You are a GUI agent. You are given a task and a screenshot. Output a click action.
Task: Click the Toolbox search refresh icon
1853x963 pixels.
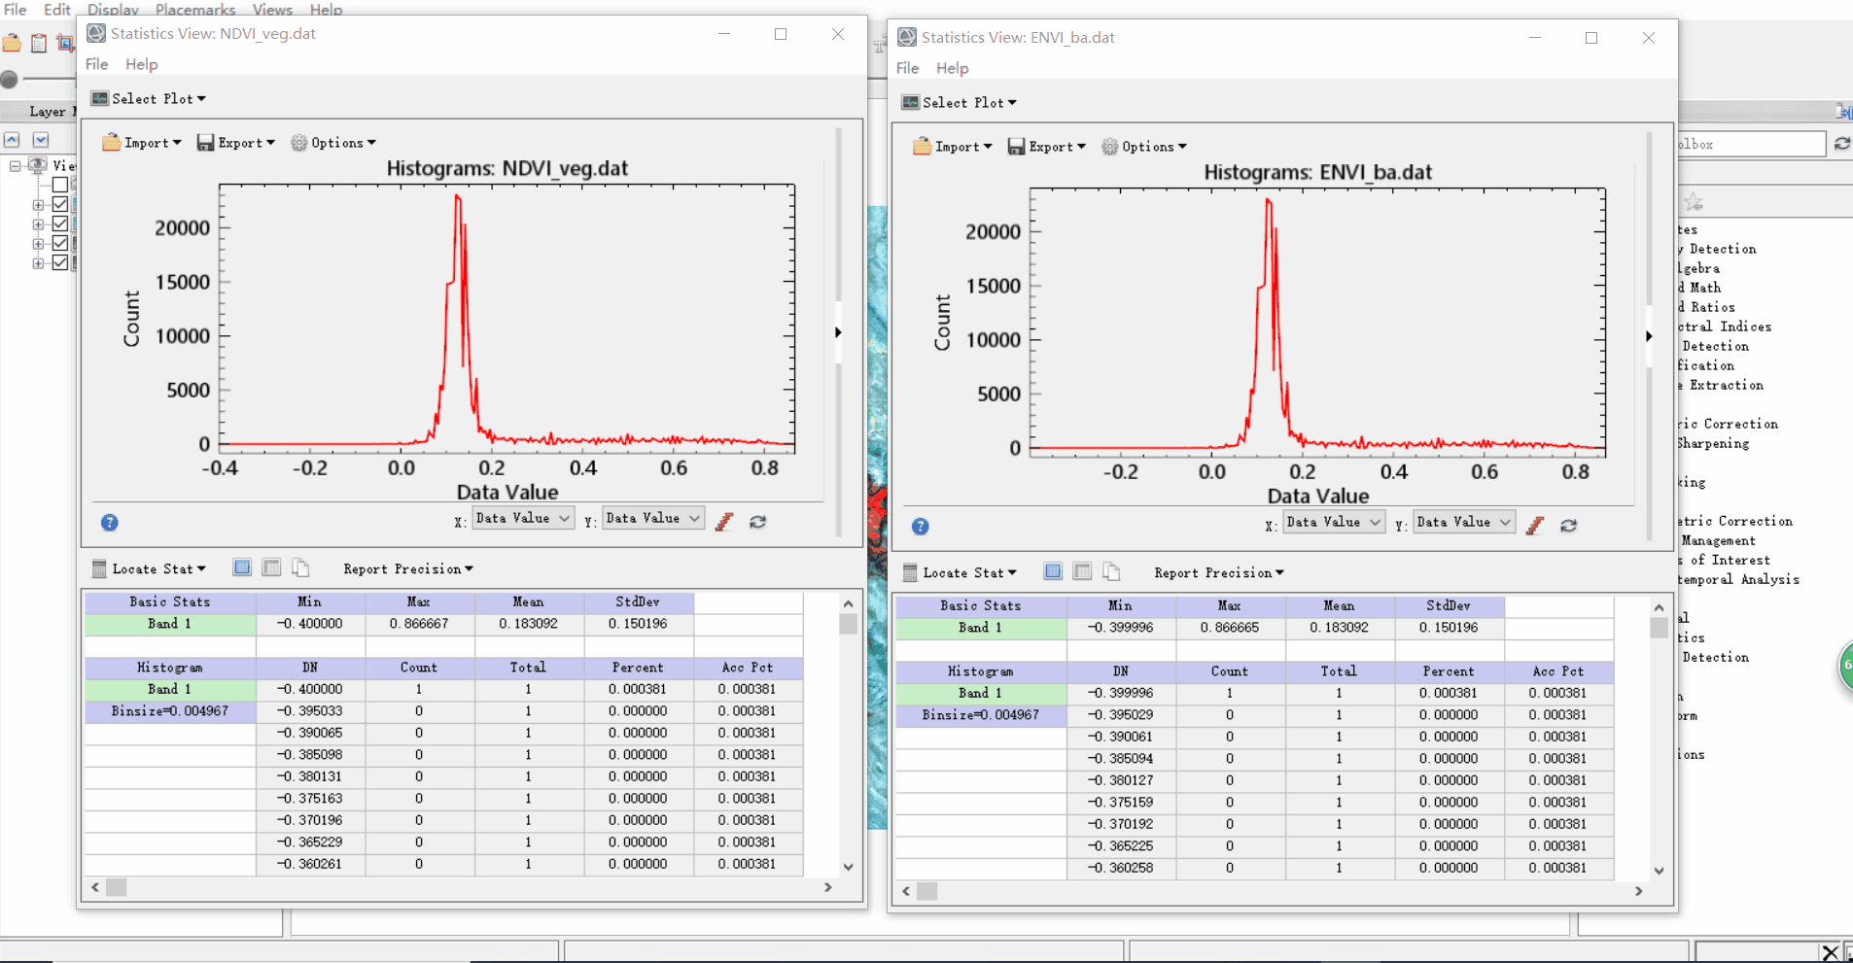(1842, 144)
